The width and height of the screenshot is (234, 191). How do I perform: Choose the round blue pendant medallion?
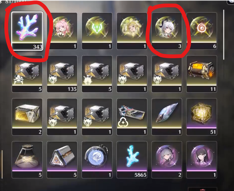click(97, 160)
